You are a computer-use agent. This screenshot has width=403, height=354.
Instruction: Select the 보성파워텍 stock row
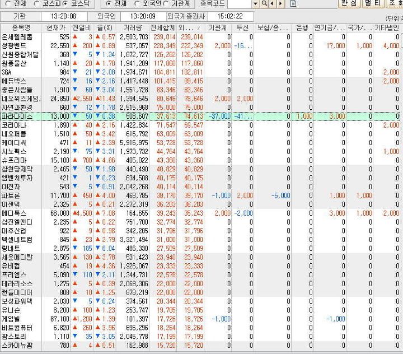[x=200, y=301]
